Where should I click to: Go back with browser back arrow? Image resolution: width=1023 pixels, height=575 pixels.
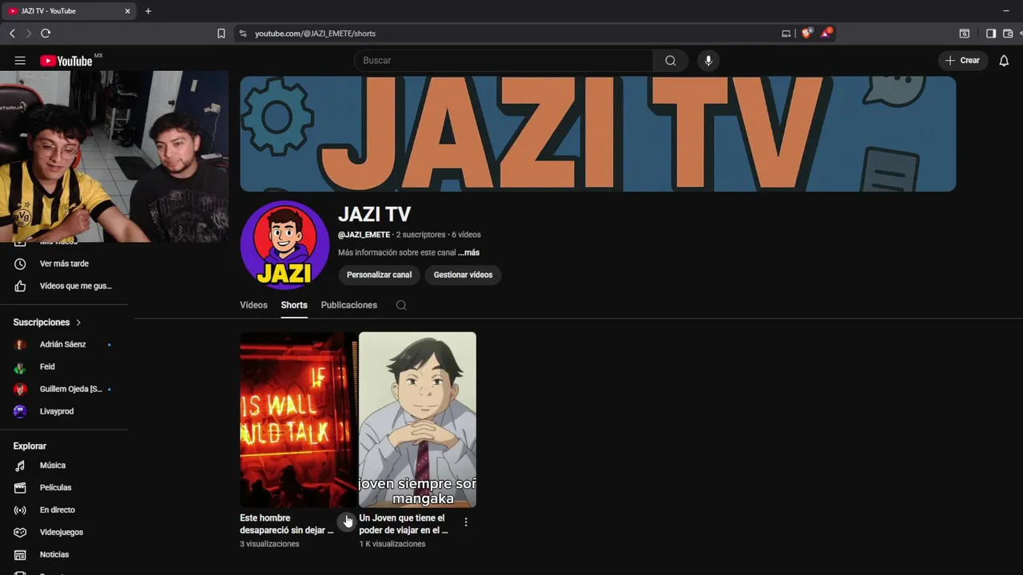tap(12, 34)
